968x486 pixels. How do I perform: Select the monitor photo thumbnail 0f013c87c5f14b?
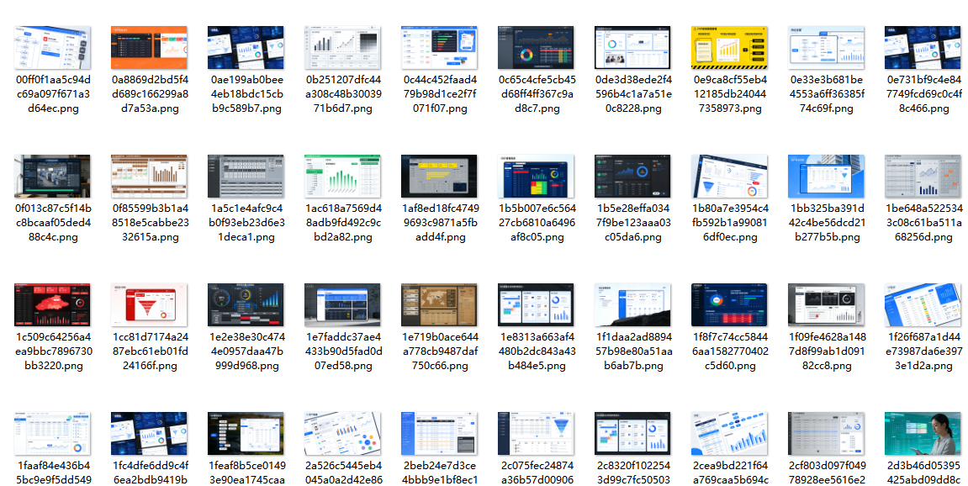[52, 176]
